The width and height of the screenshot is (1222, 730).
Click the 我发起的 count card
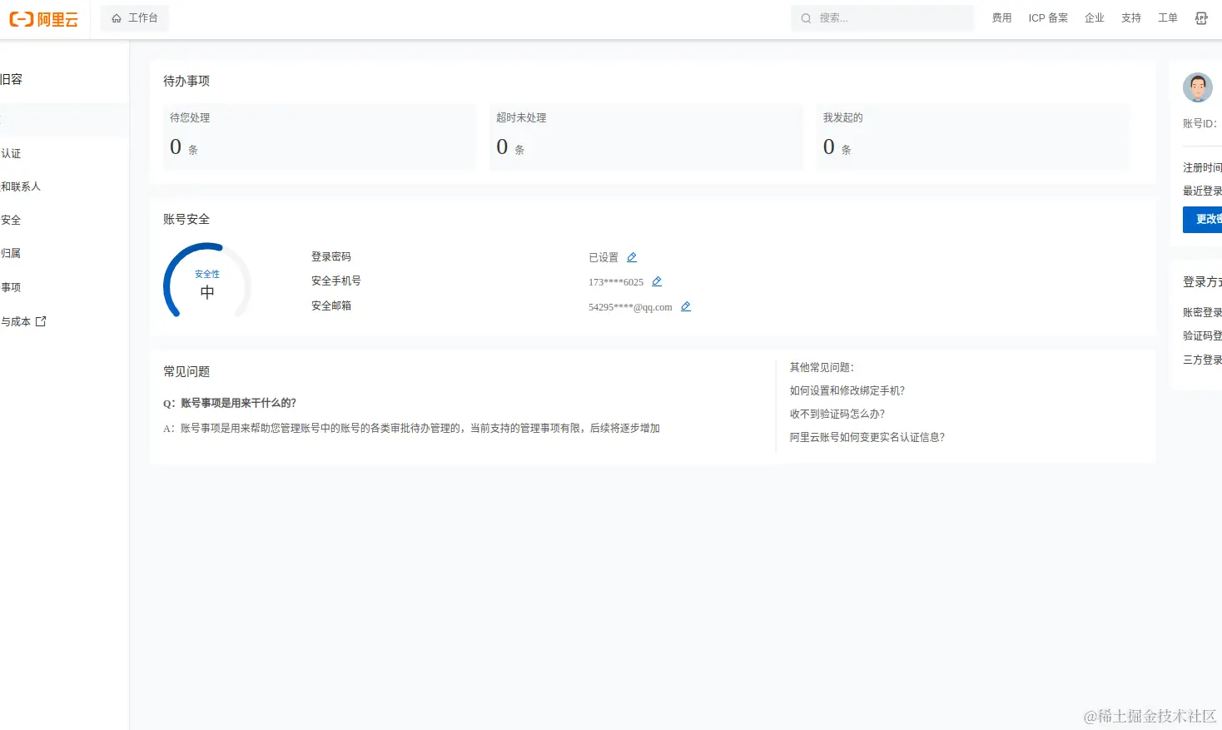tap(972, 137)
